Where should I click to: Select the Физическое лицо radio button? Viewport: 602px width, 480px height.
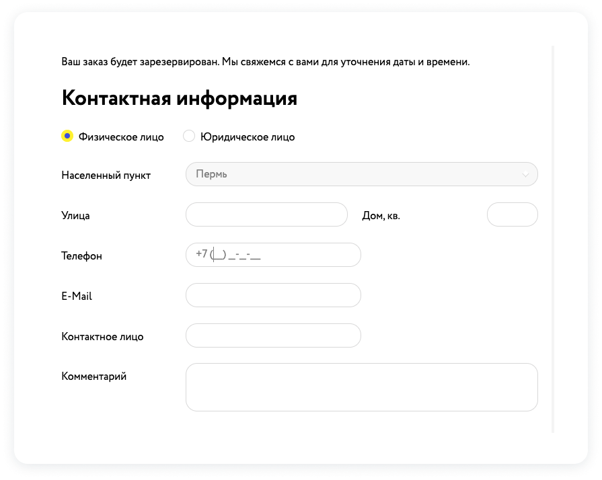click(67, 136)
